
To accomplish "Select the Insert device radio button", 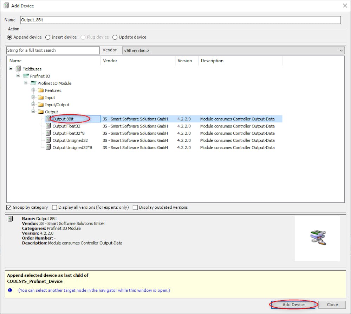I will (48, 37).
